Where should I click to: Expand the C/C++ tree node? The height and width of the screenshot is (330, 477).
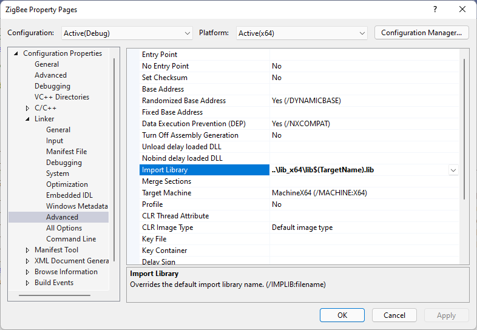pyautogui.click(x=27, y=108)
